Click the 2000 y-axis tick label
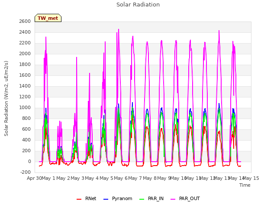This screenshot has width=277, height=207. pyautogui.click(x=25, y=53)
